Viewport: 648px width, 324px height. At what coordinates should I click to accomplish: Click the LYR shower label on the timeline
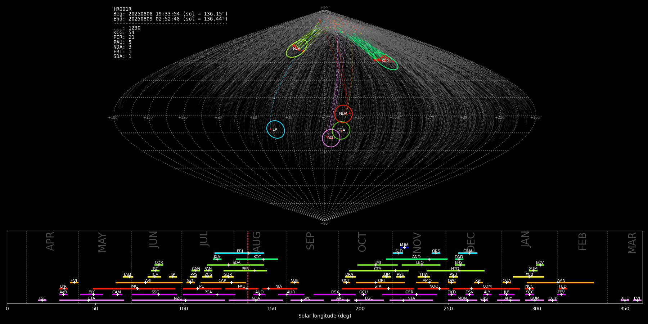pyautogui.click(x=63, y=287)
